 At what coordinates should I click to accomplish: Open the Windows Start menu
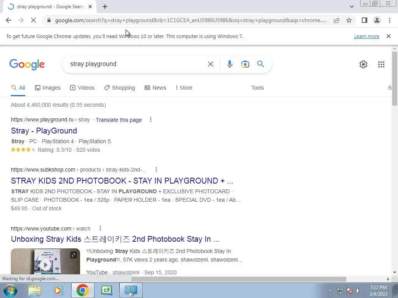10,290
